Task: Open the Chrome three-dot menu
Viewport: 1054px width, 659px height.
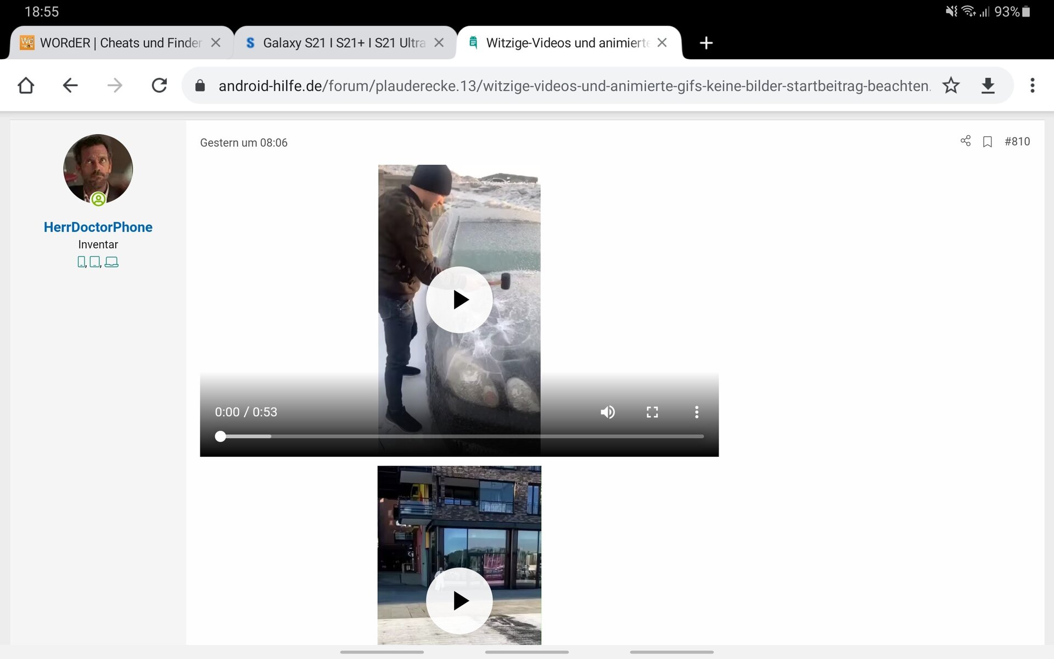Action: pyautogui.click(x=1033, y=86)
